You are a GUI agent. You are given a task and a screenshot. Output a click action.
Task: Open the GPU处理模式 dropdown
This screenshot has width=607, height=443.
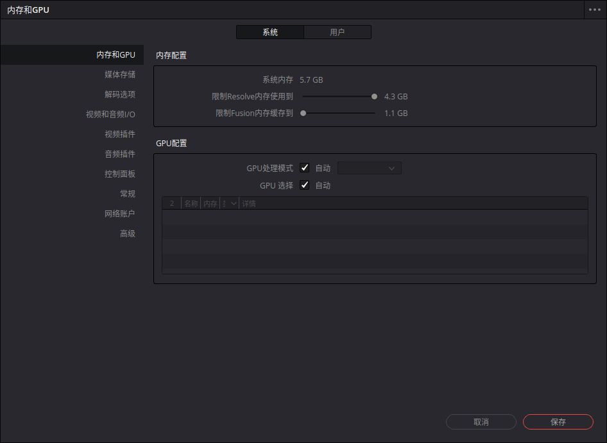tap(369, 167)
